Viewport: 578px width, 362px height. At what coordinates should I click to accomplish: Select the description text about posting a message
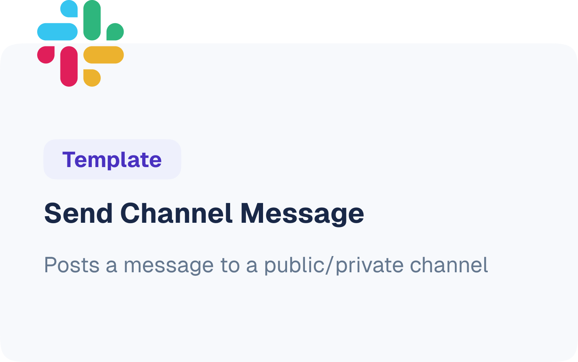click(x=266, y=266)
